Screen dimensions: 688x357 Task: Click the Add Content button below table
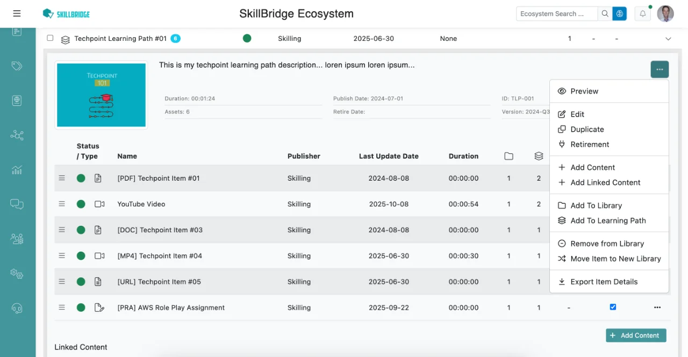[635, 335]
